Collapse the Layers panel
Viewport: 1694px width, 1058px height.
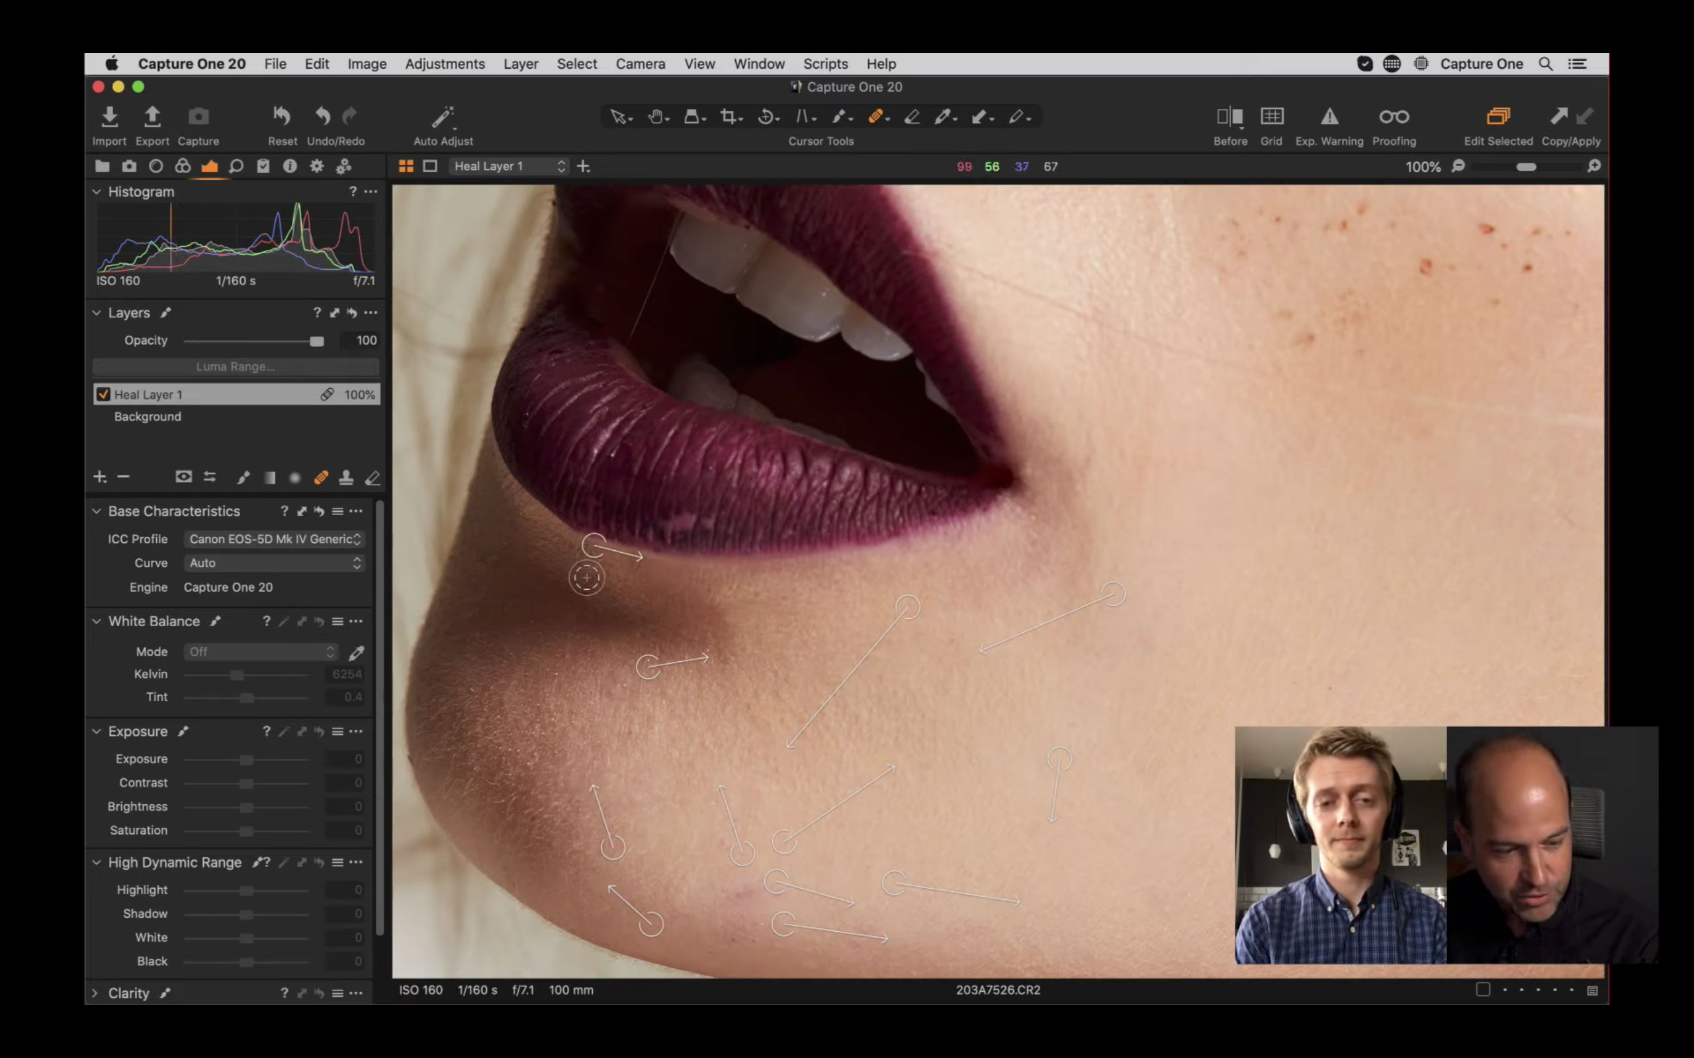pos(97,312)
